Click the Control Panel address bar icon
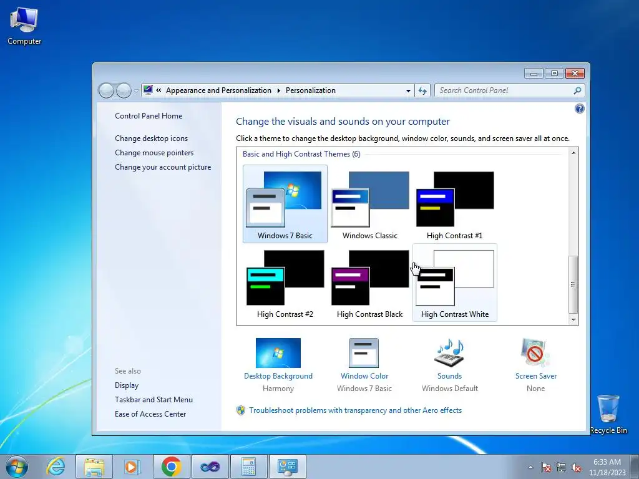This screenshot has width=639, height=479. click(148, 90)
